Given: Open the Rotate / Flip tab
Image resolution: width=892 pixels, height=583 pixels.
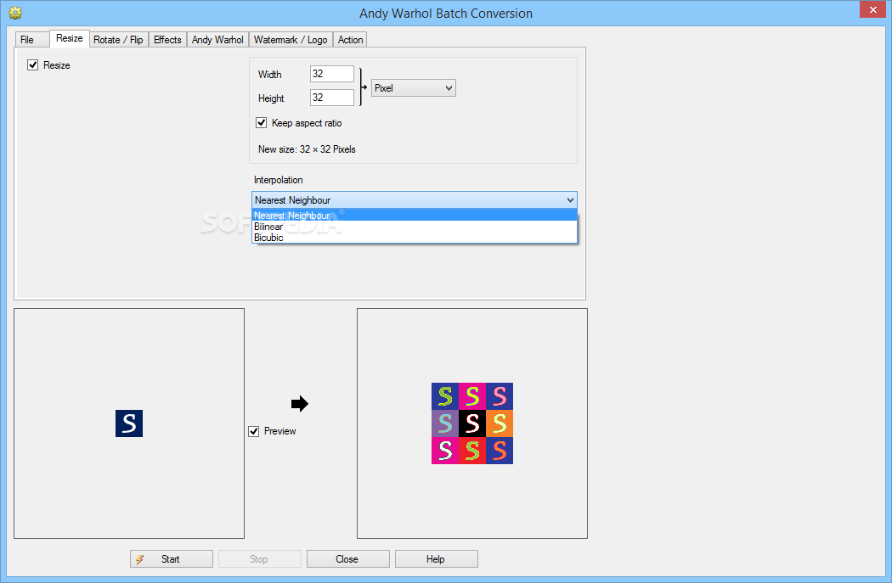Looking at the screenshot, I should pyautogui.click(x=118, y=40).
